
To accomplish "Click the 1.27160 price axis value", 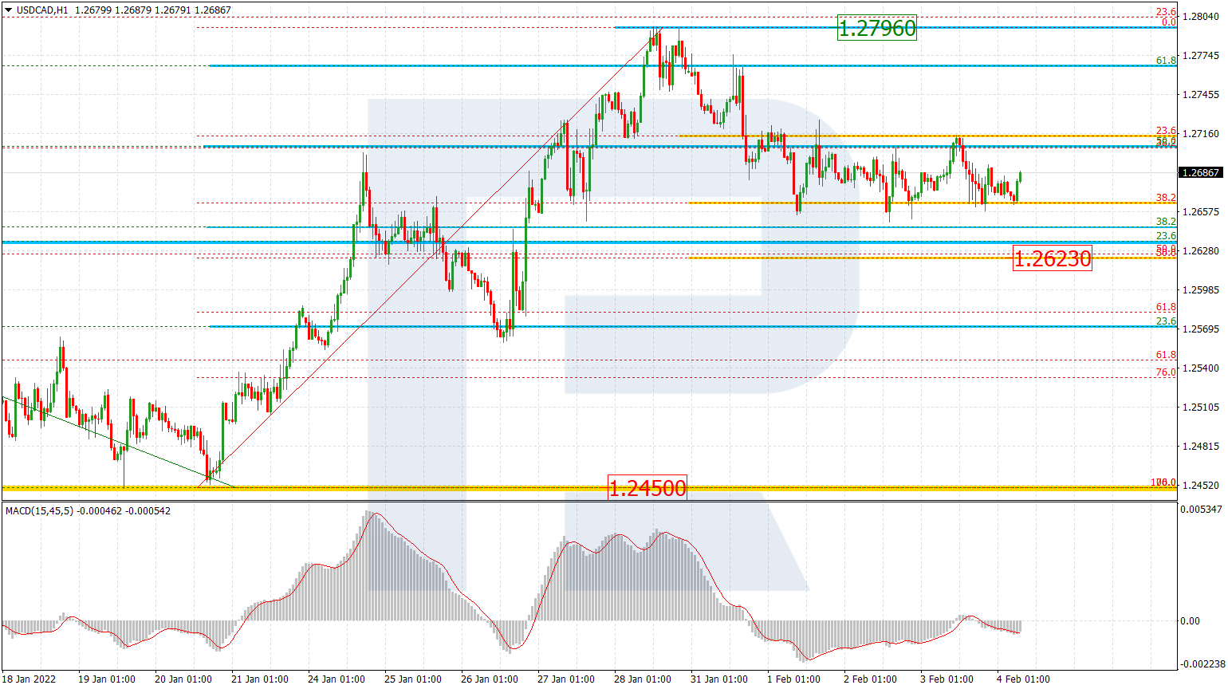I will pyautogui.click(x=1201, y=133).
